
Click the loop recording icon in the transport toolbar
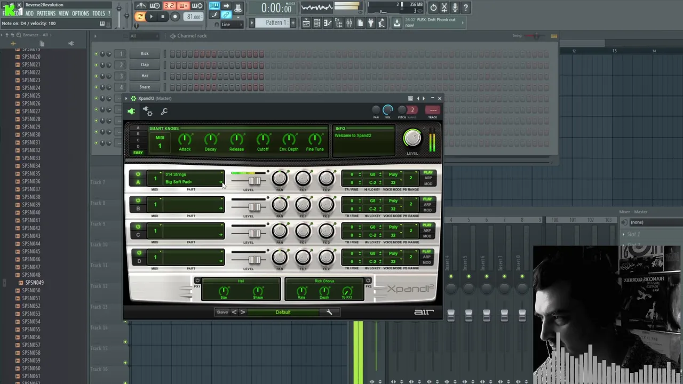(197, 6)
